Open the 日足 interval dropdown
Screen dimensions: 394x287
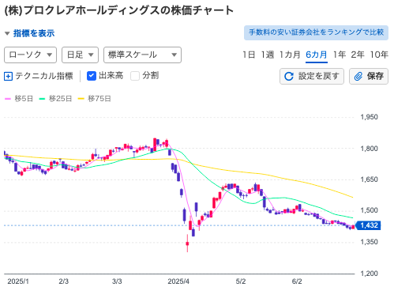[80, 55]
